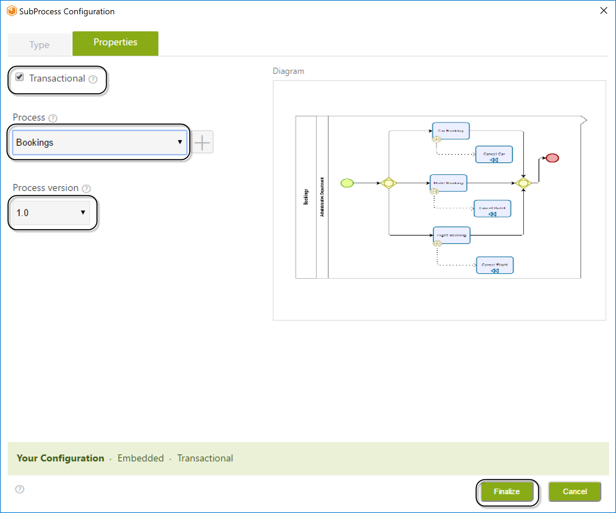This screenshot has height=513, width=616.
Task: Select the Properties tab
Action: (115, 43)
